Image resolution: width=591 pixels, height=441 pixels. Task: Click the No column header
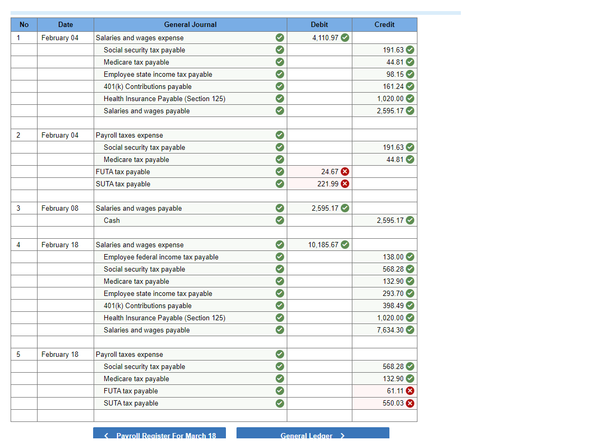coord(24,24)
